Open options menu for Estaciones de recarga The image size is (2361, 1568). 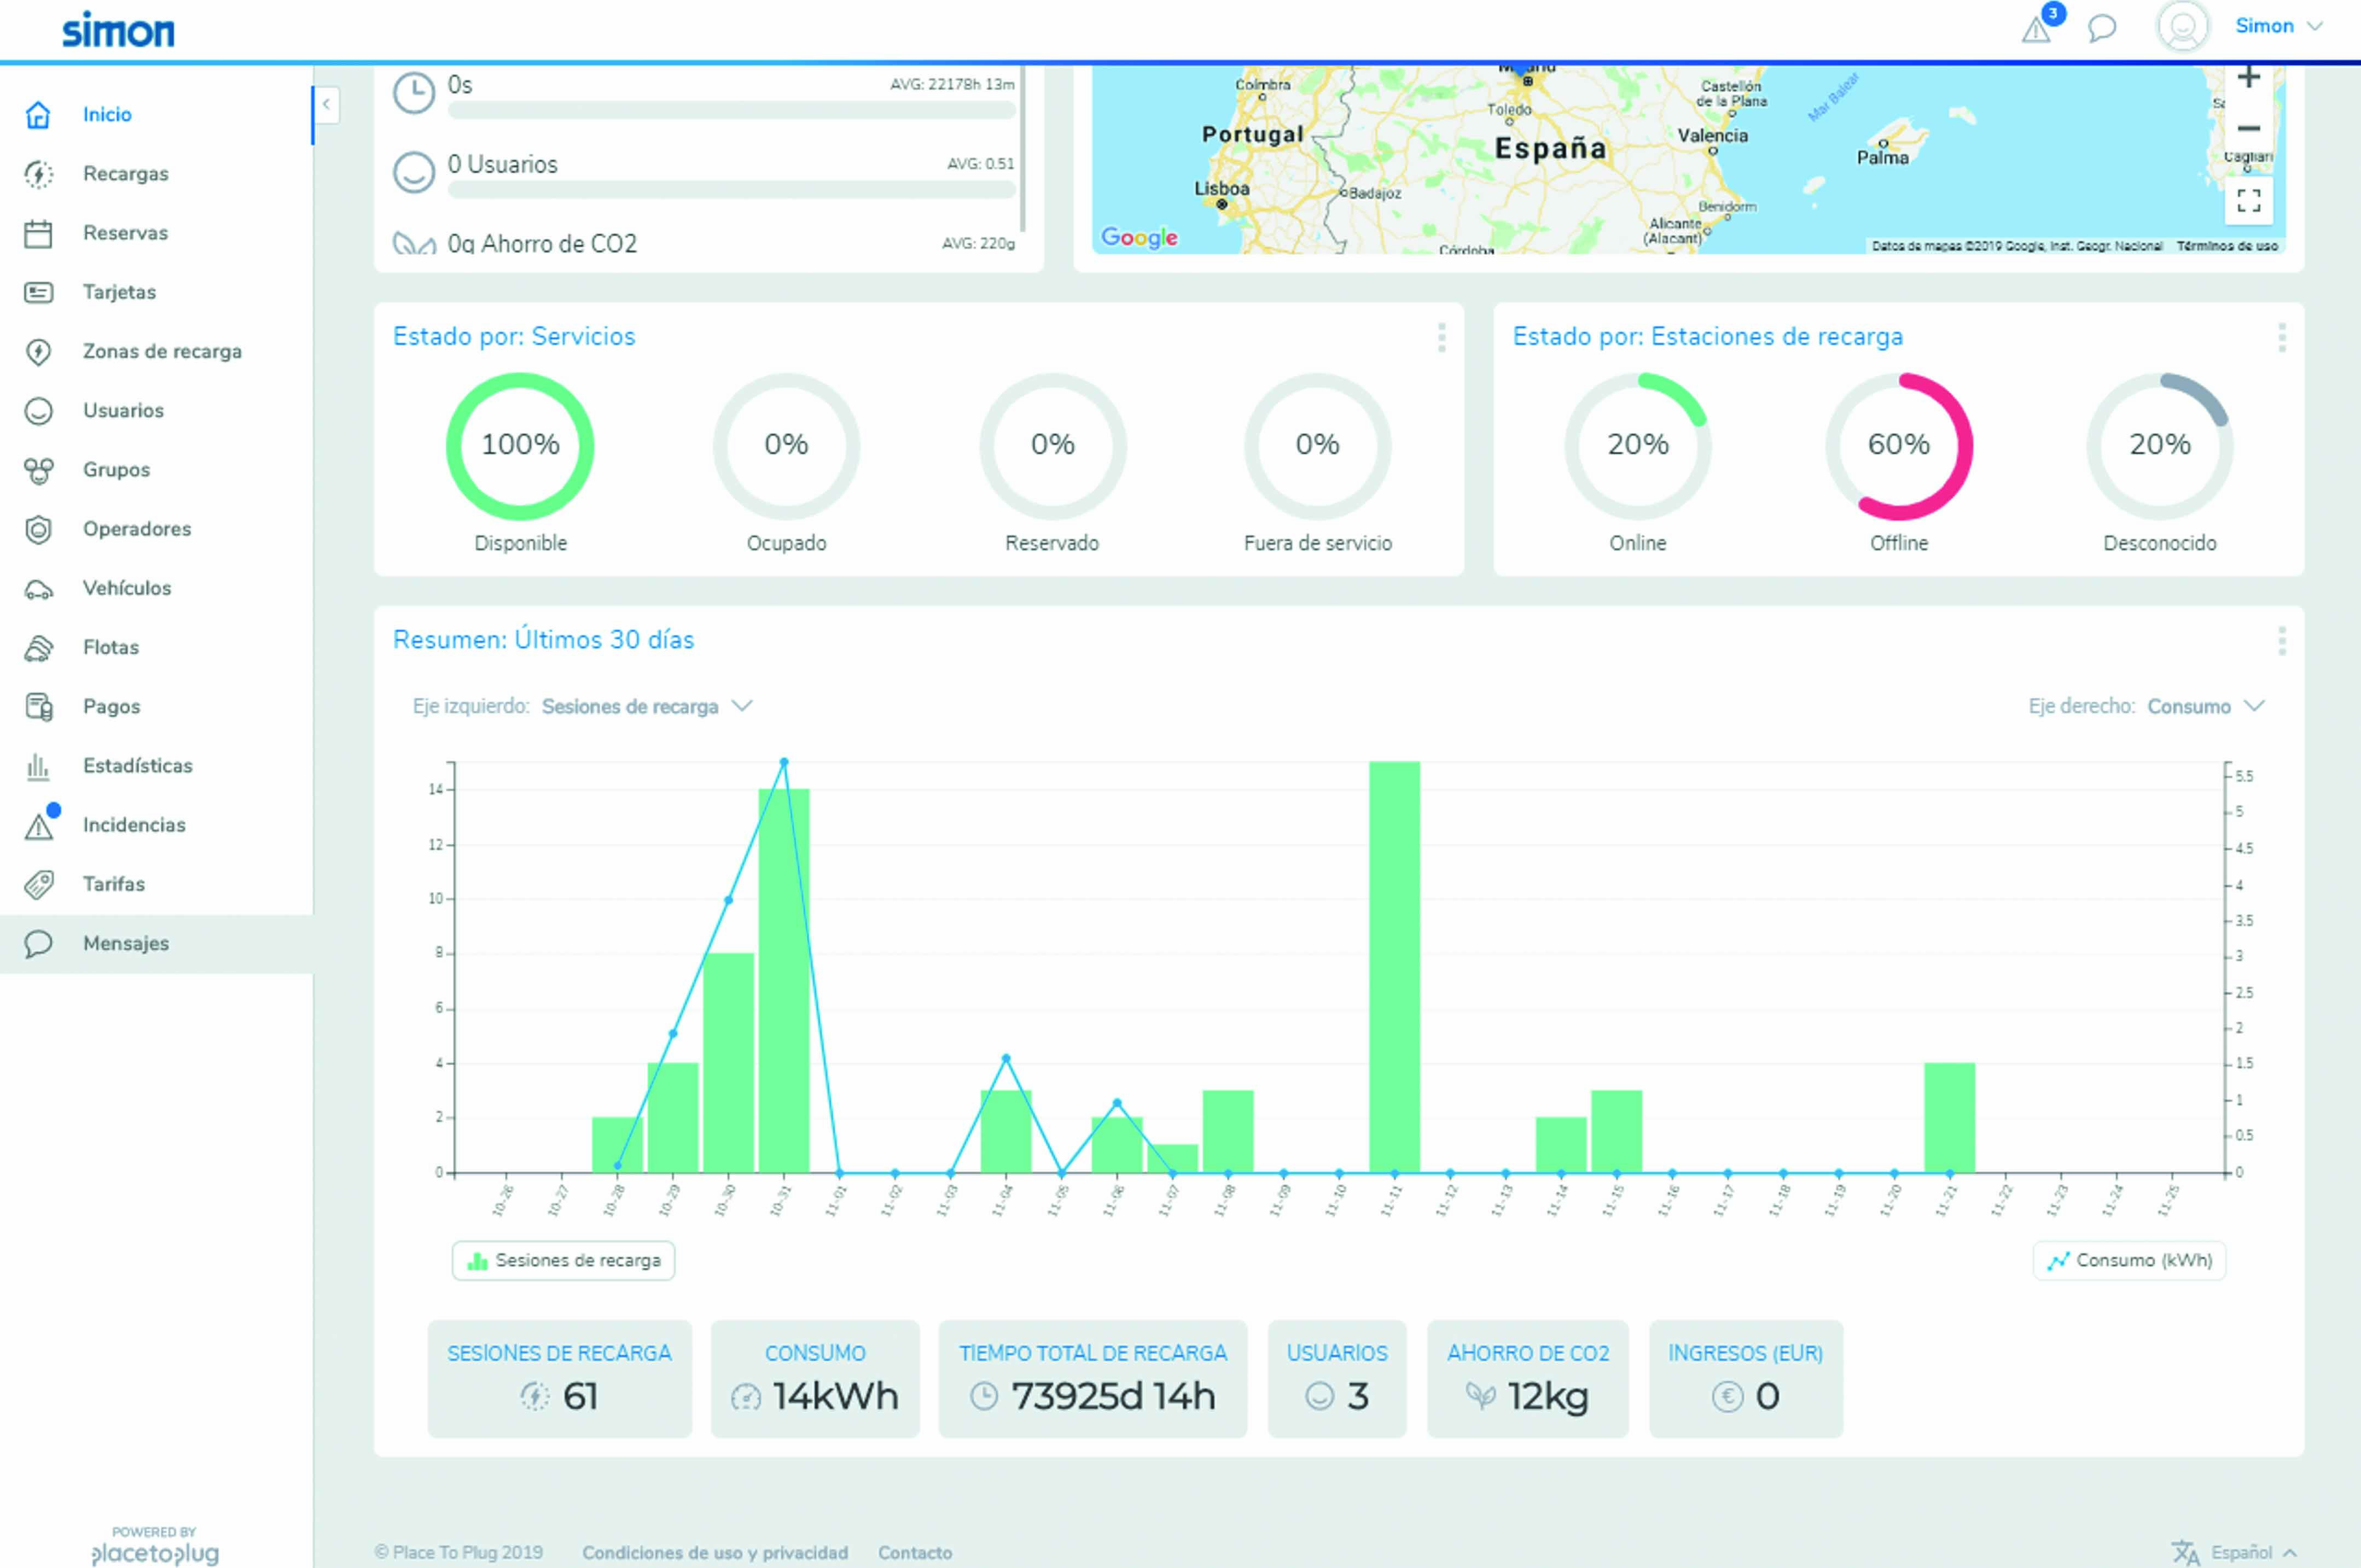2282,337
